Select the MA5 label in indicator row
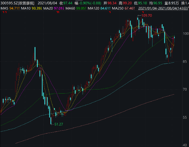 [4, 8]
